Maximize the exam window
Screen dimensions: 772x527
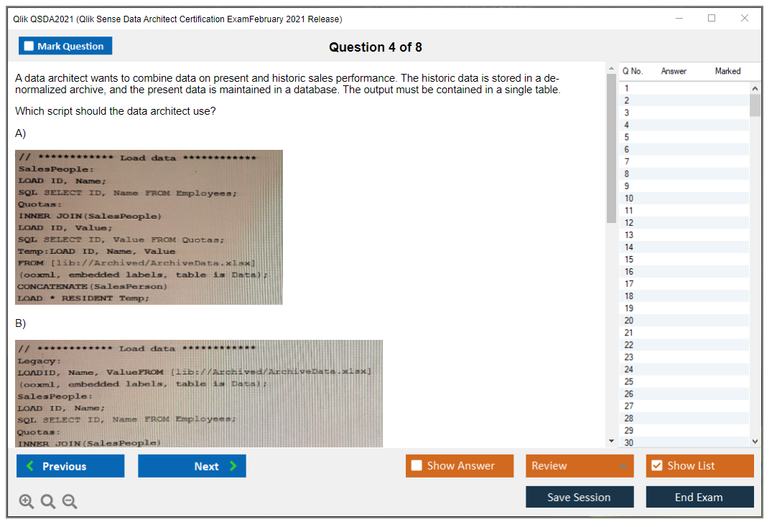tap(712, 19)
